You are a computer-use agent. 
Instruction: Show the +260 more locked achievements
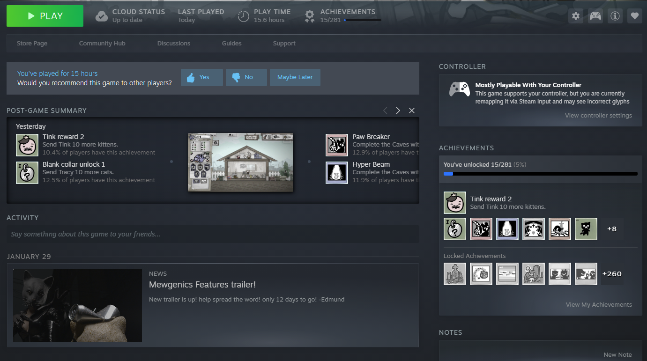coord(612,274)
